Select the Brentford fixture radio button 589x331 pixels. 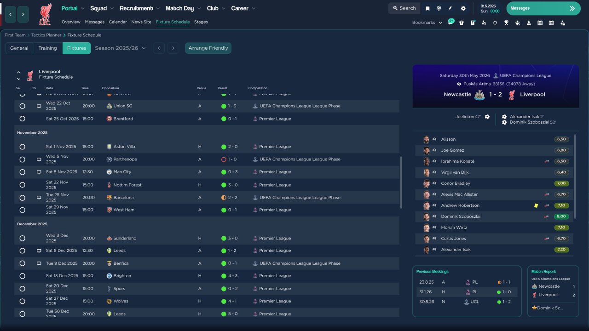(22, 119)
